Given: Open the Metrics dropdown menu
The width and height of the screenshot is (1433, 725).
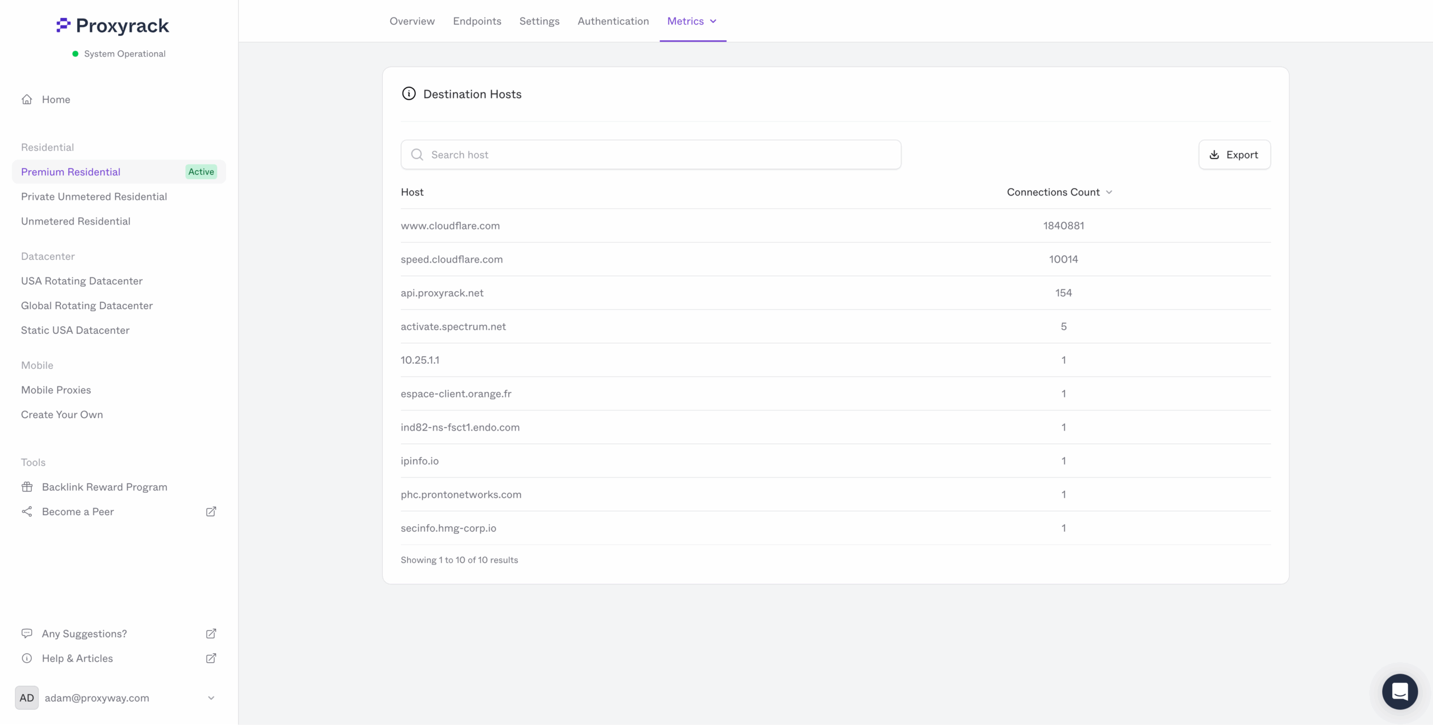Looking at the screenshot, I should [692, 21].
